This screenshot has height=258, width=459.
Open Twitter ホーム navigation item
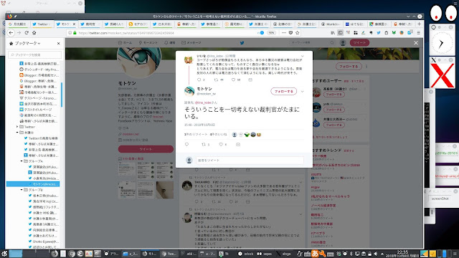(x=125, y=43)
